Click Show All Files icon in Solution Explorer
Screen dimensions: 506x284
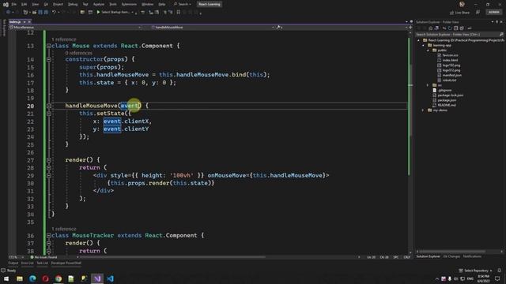462,28
